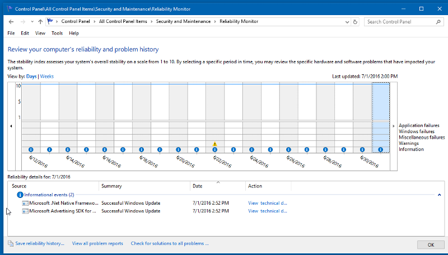
Task: Open View all problem reports
Action: click(97, 243)
